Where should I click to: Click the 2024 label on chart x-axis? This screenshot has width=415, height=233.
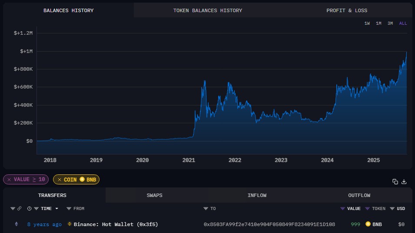[327, 160]
